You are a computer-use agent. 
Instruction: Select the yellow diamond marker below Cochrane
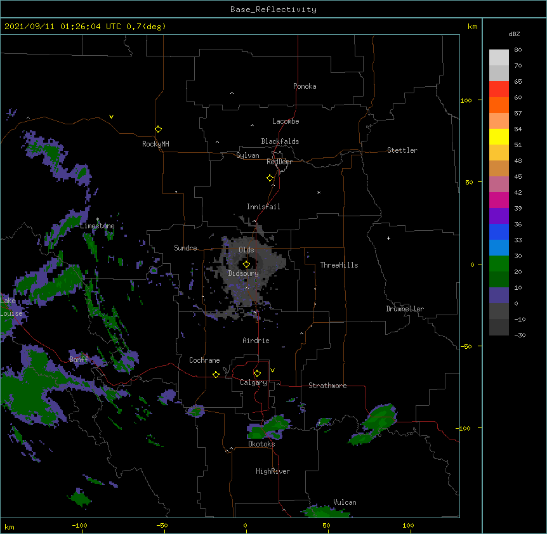[x=216, y=374]
